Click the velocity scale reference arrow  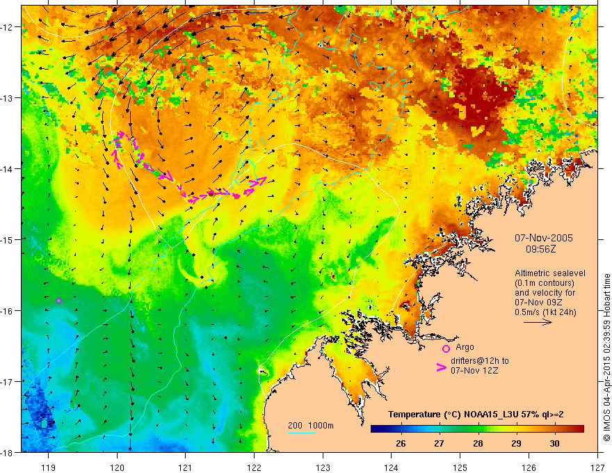(538, 322)
